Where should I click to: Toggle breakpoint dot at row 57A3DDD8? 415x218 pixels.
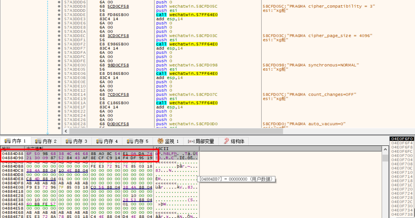pyautogui.click(x=59, y=7)
